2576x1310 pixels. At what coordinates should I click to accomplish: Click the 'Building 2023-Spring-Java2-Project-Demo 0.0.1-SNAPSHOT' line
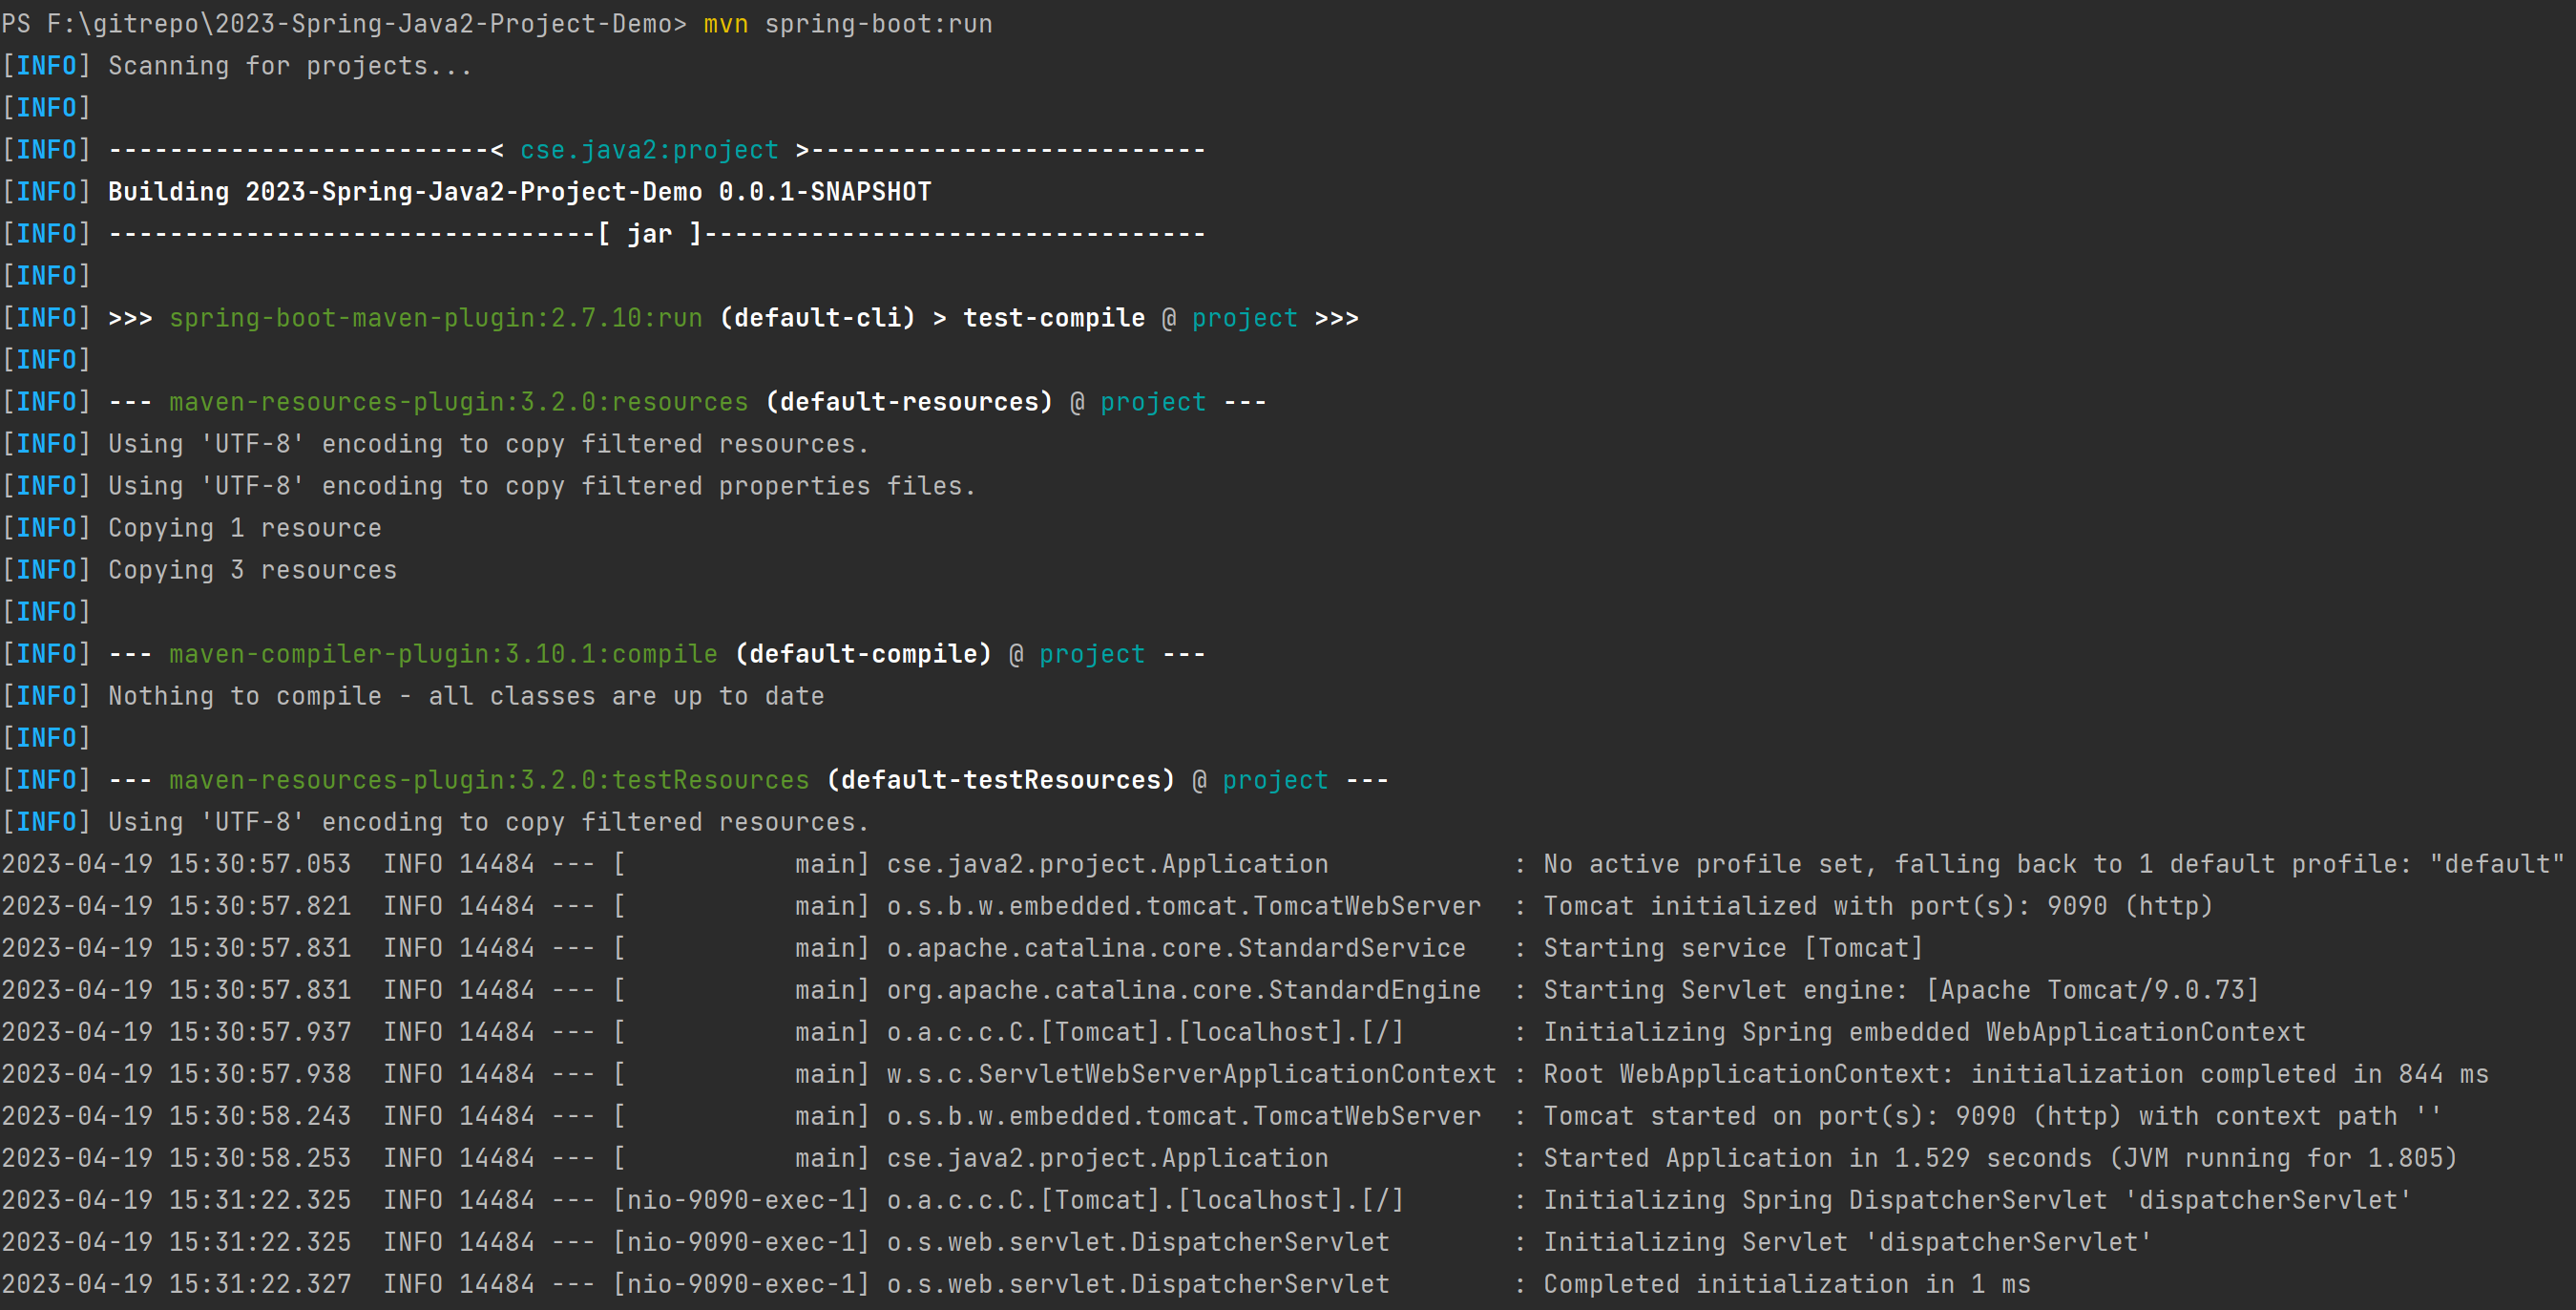(519, 192)
